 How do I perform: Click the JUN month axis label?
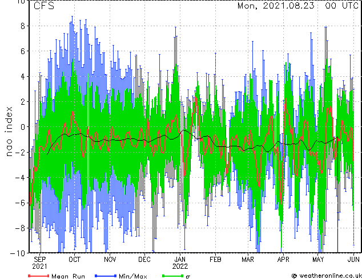click(353, 260)
